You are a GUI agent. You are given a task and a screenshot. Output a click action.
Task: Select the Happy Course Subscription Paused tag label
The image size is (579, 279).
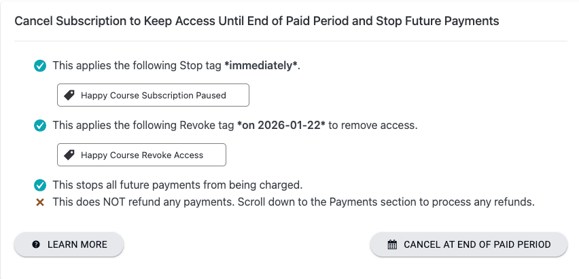tap(153, 96)
